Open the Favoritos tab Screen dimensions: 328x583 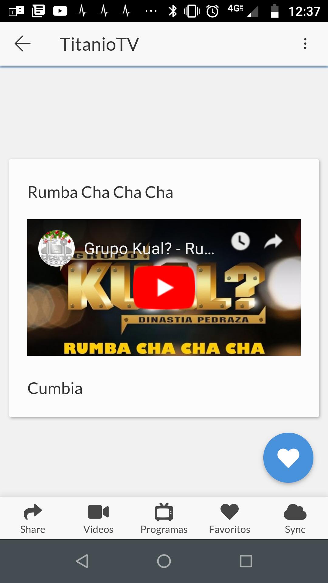pos(230,519)
